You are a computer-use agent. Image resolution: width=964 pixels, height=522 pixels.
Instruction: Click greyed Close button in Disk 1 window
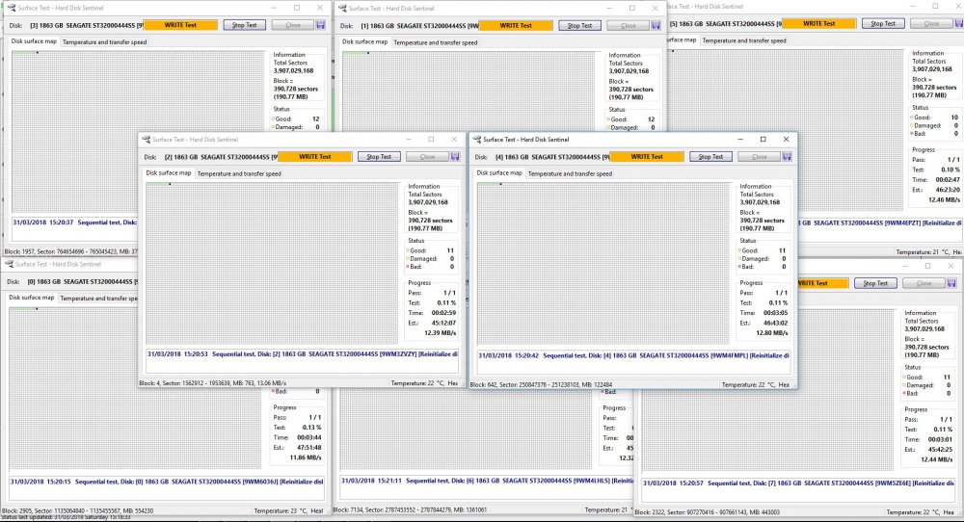point(629,26)
